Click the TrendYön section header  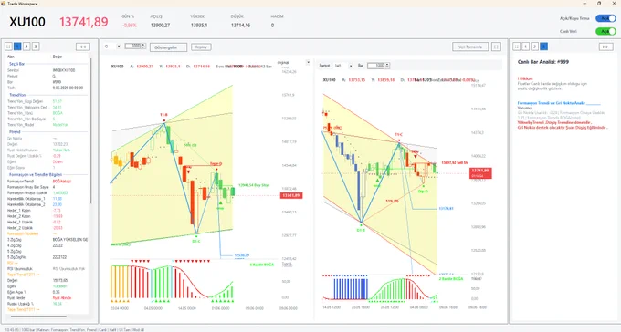17,95
